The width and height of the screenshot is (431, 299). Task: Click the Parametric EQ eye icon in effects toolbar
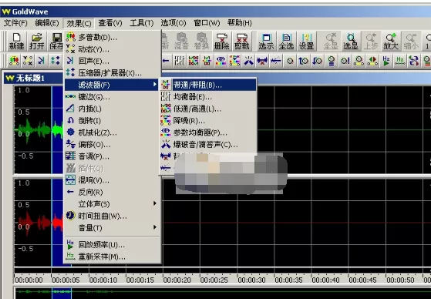click(221, 61)
